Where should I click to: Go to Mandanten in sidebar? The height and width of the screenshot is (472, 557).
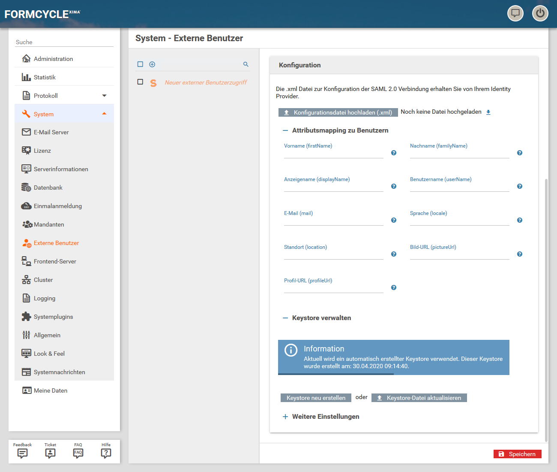coord(49,224)
